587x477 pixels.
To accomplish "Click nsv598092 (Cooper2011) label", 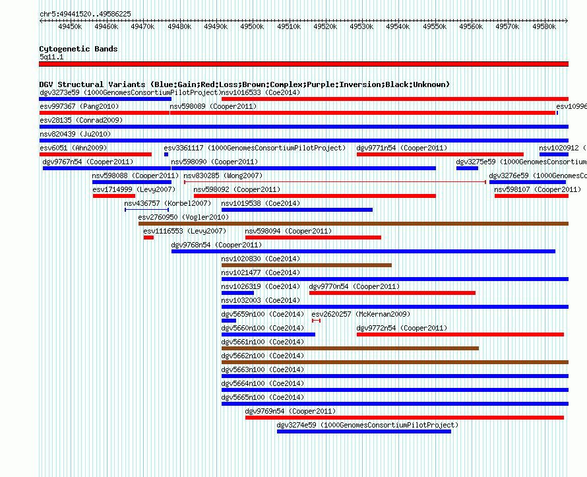I will pos(237,189).
